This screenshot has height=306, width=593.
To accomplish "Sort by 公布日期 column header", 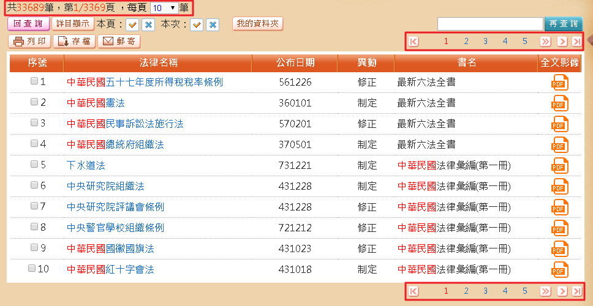I will 295,62.
